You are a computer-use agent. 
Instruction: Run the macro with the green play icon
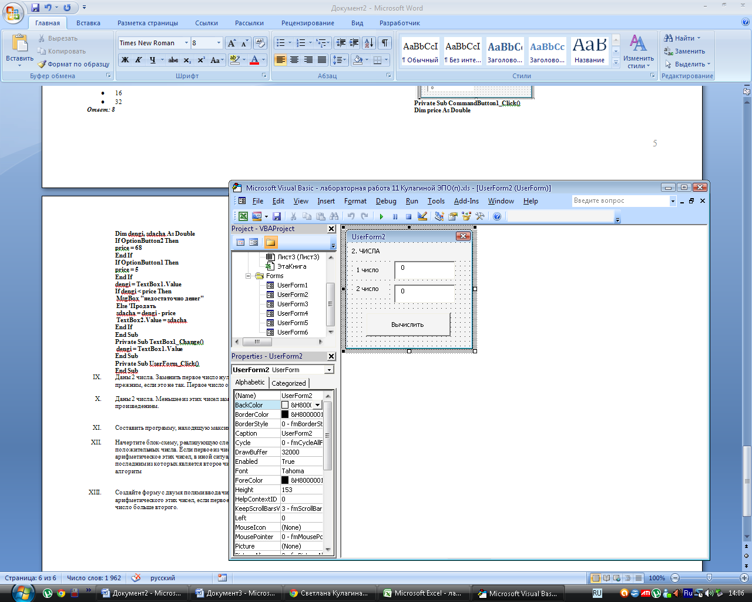(x=381, y=216)
